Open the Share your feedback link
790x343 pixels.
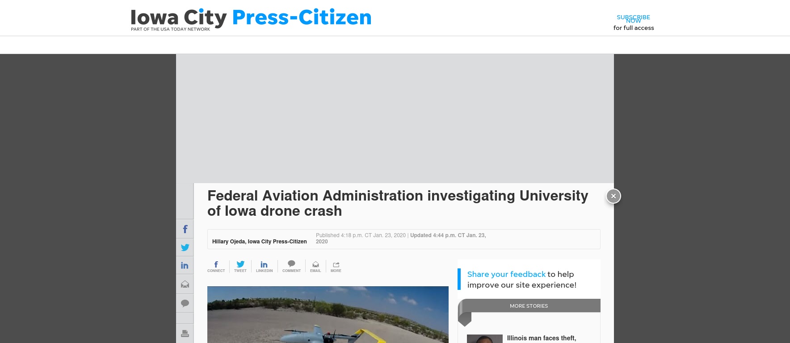tap(506, 274)
